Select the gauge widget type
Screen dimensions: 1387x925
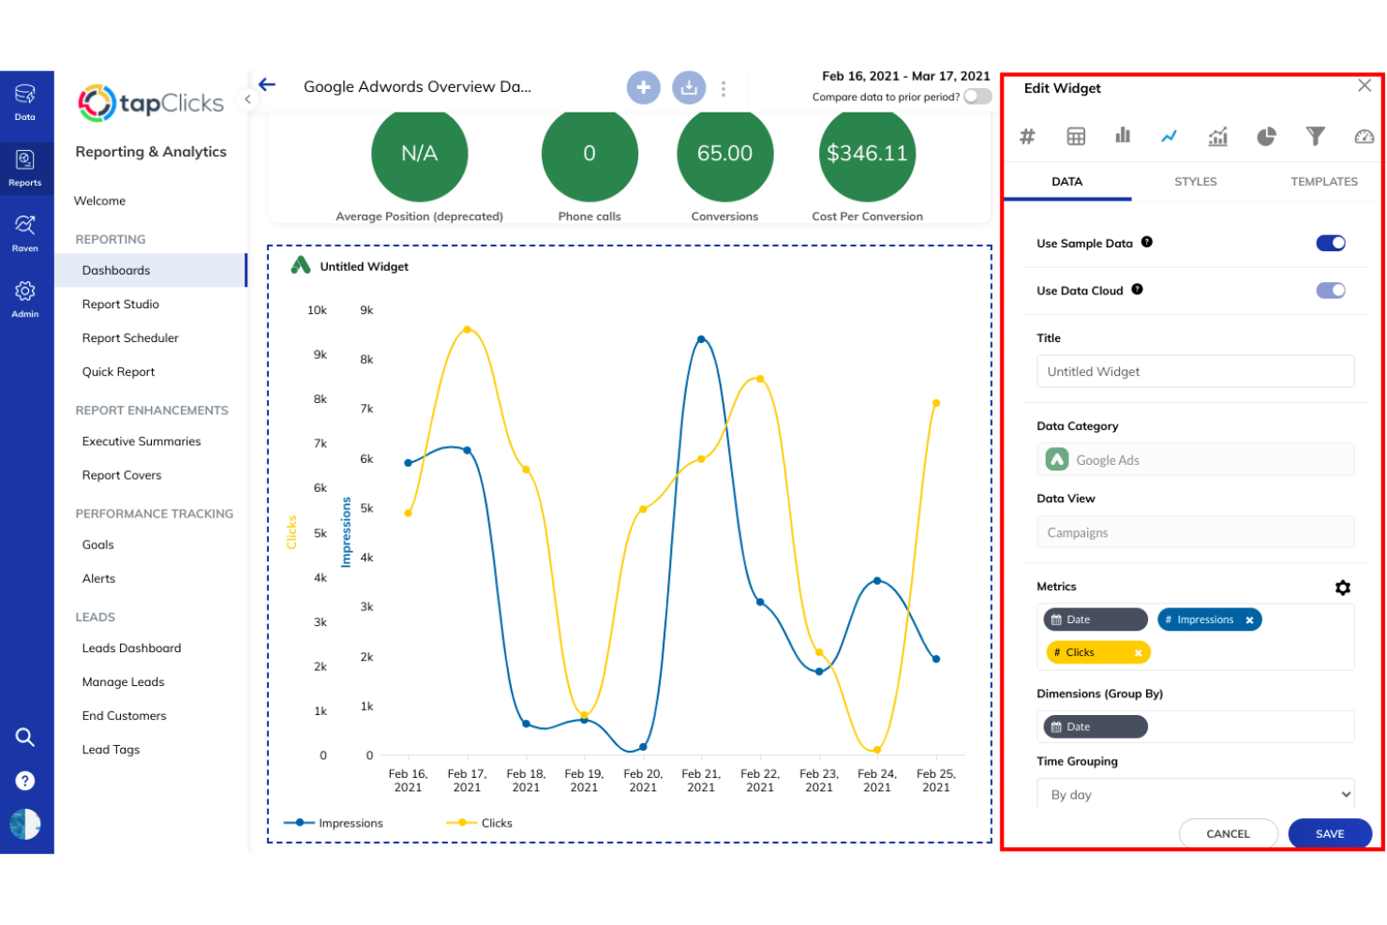[1364, 136]
